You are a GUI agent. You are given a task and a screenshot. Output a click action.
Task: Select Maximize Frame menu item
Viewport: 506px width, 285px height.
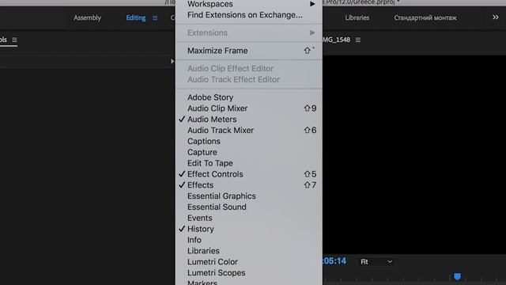(249, 51)
